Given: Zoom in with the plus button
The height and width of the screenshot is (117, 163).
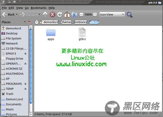Looking at the screenshot, I should click(95, 14).
